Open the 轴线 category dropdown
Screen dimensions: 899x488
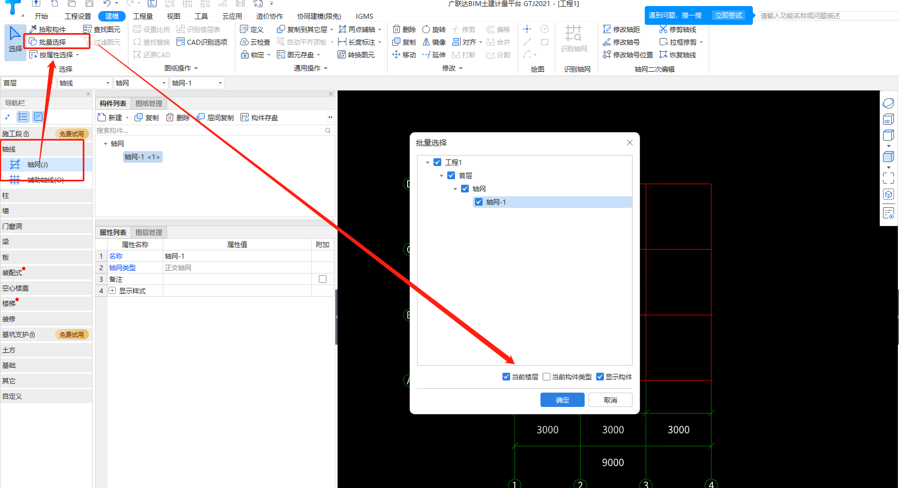tap(108, 83)
